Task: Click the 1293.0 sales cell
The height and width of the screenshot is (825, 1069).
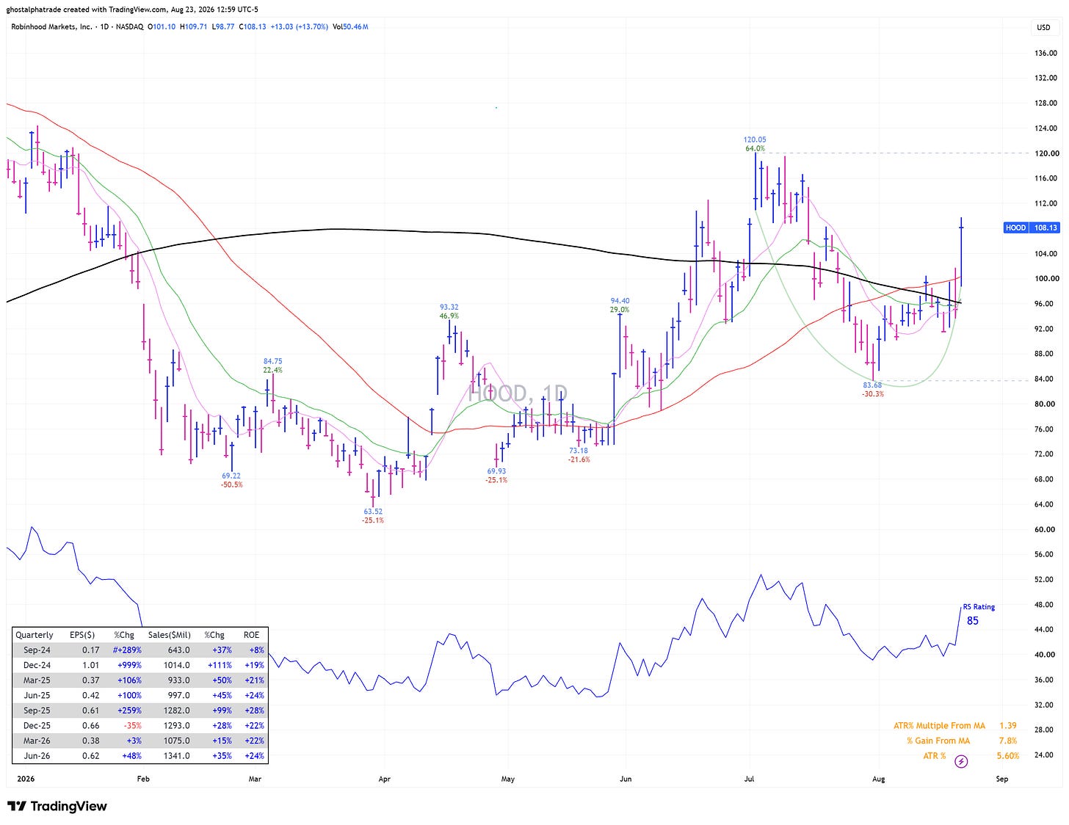Action: [x=176, y=726]
